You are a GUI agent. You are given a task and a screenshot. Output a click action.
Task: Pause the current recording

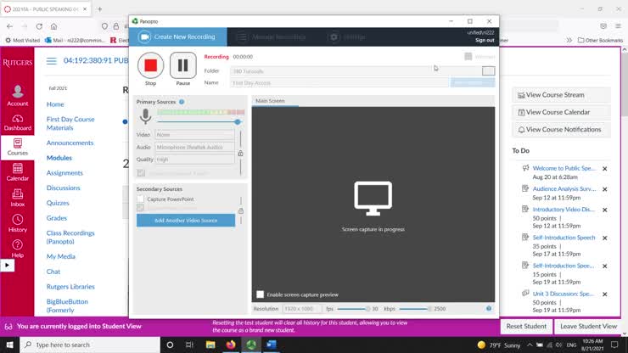(x=182, y=65)
